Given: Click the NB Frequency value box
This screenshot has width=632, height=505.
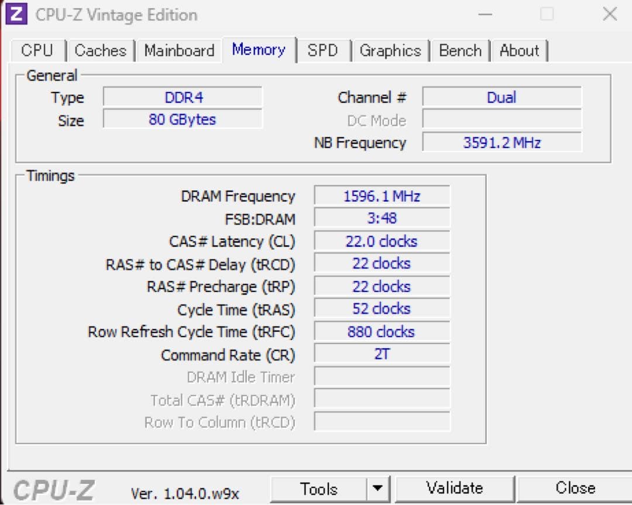Looking at the screenshot, I should [502, 142].
